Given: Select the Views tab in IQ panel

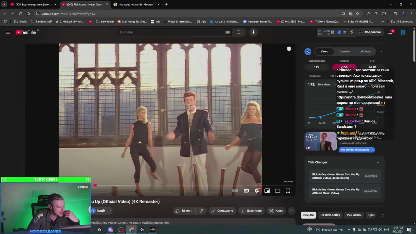Looking at the screenshot, I should click(x=324, y=51).
